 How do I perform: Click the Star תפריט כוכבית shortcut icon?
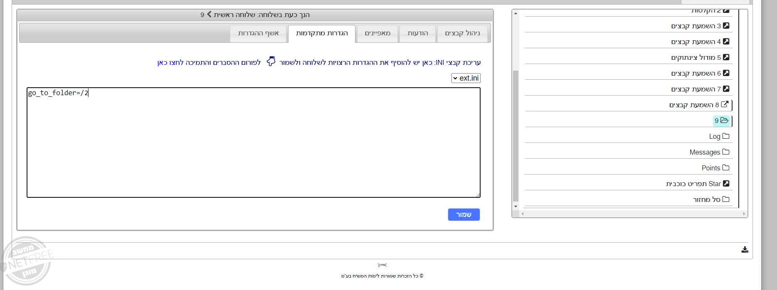pyautogui.click(x=726, y=184)
